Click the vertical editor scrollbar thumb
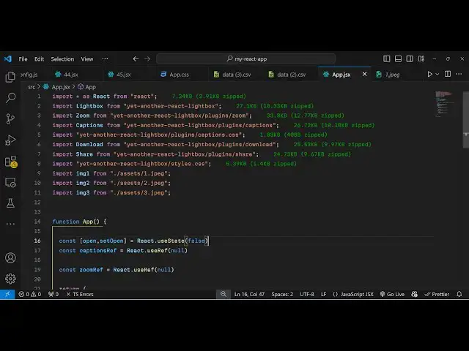 click(466, 119)
